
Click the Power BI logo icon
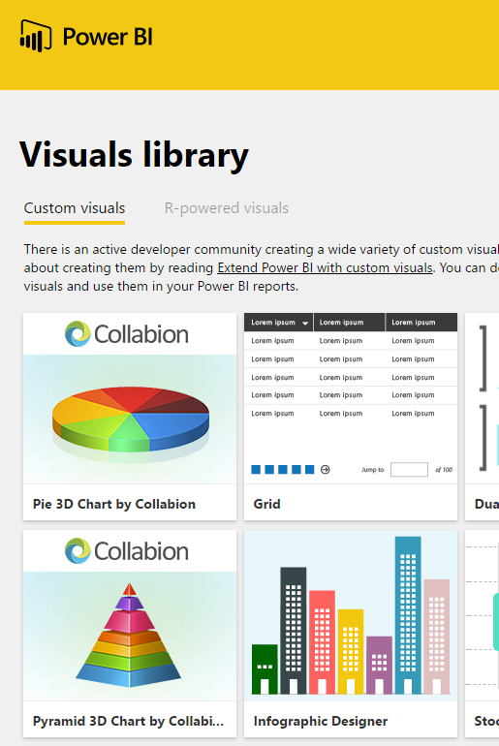coord(36,36)
